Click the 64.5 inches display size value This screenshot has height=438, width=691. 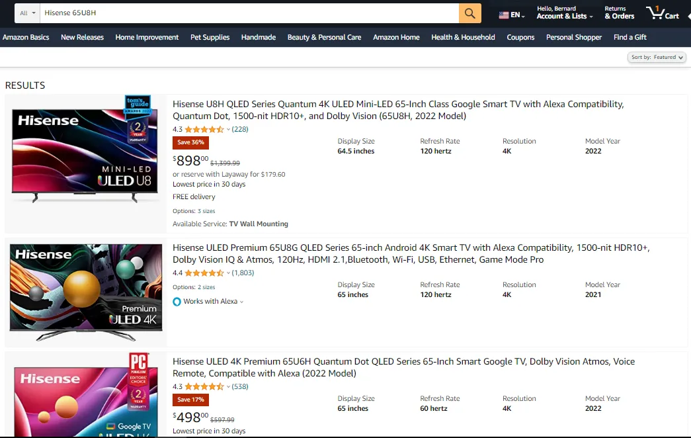[x=356, y=152]
